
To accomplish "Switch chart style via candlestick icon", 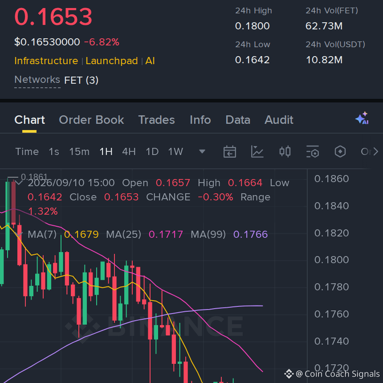I will (x=285, y=152).
